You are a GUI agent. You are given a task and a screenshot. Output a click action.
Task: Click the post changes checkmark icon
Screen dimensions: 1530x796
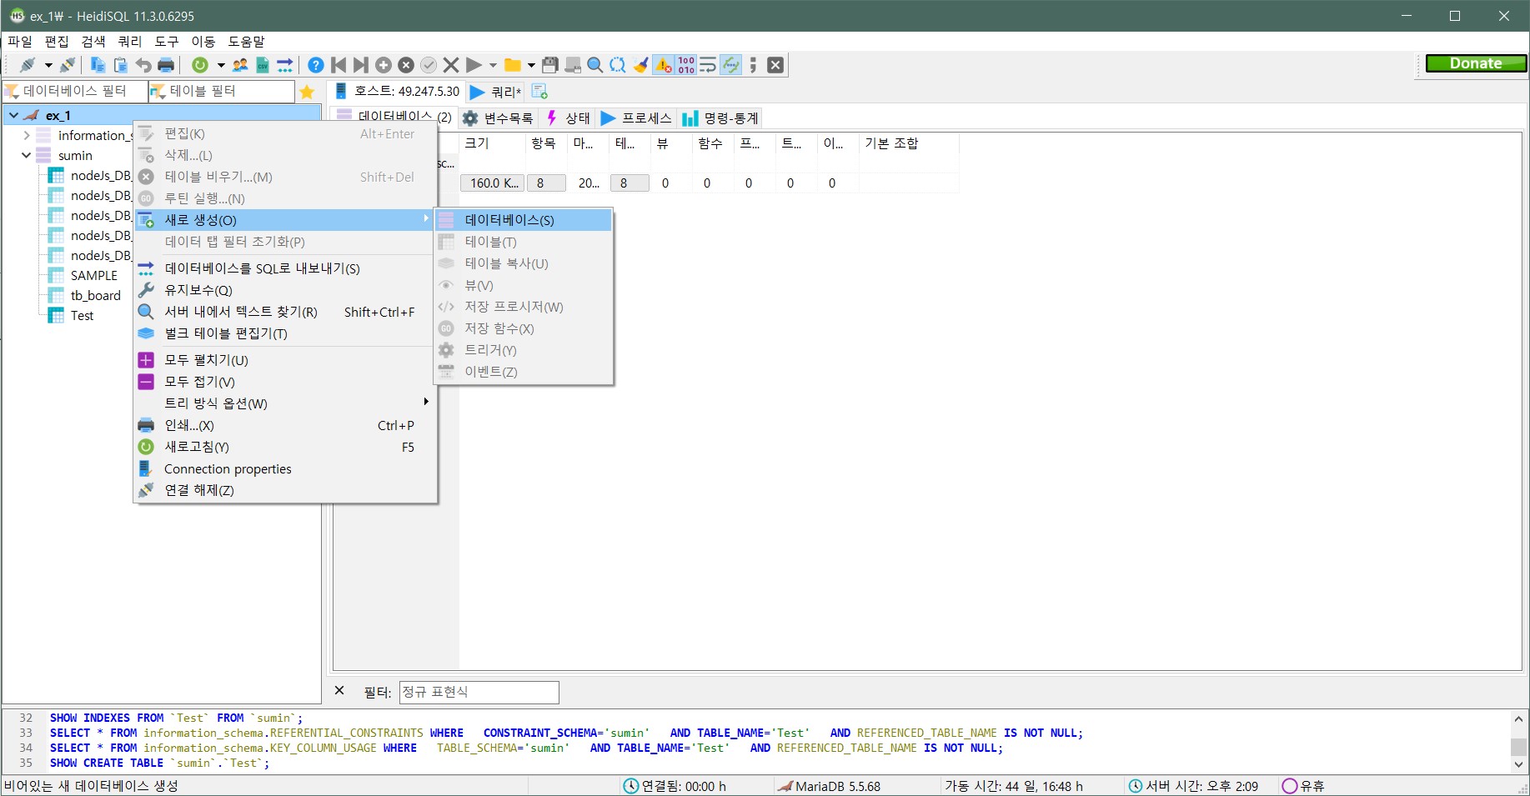[x=429, y=65]
